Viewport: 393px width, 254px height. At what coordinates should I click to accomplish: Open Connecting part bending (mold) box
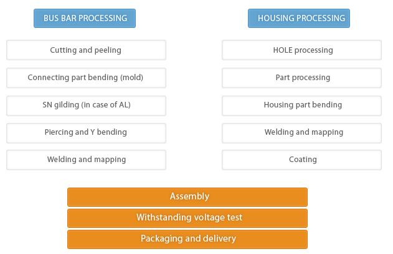pyautogui.click(x=86, y=78)
